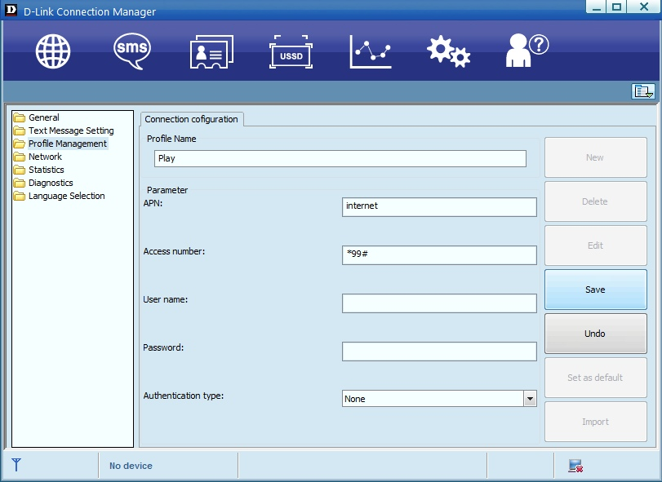Click the Profile Management folder icon
Viewport: 662px width, 482px height.
(20, 144)
